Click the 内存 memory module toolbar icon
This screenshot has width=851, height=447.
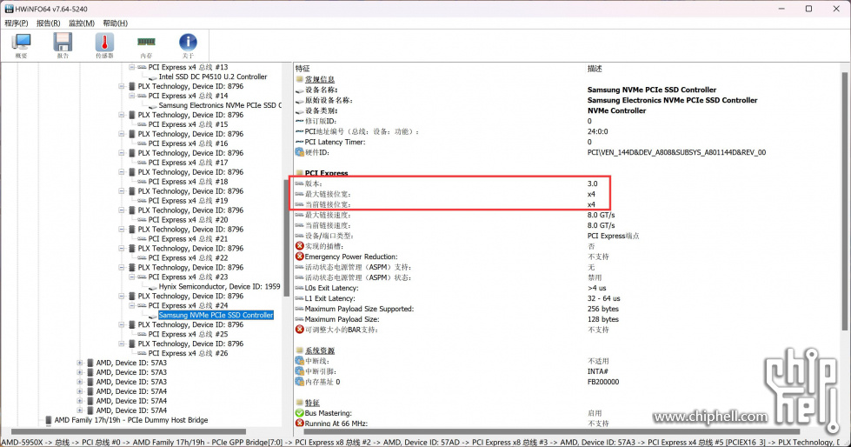146,42
